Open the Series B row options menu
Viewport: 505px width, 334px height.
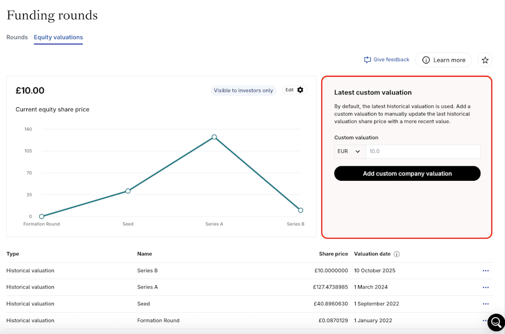click(485, 271)
